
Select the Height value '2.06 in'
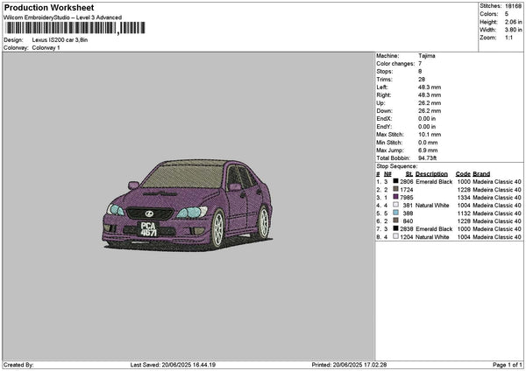[x=513, y=22]
